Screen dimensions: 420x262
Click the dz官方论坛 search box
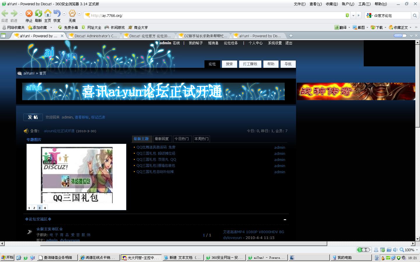click(392, 15)
